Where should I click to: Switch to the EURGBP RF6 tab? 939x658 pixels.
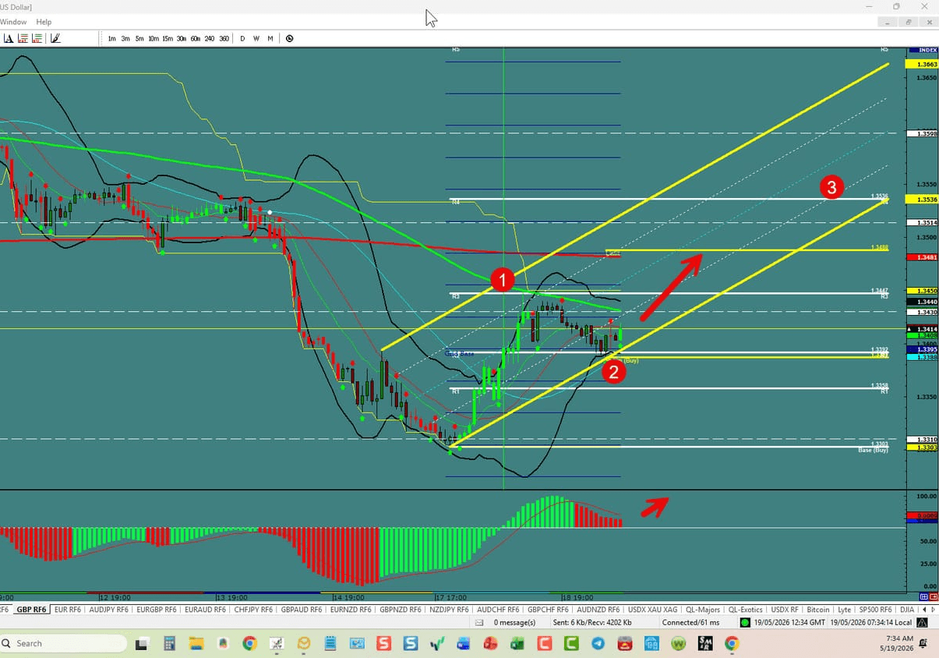point(158,610)
